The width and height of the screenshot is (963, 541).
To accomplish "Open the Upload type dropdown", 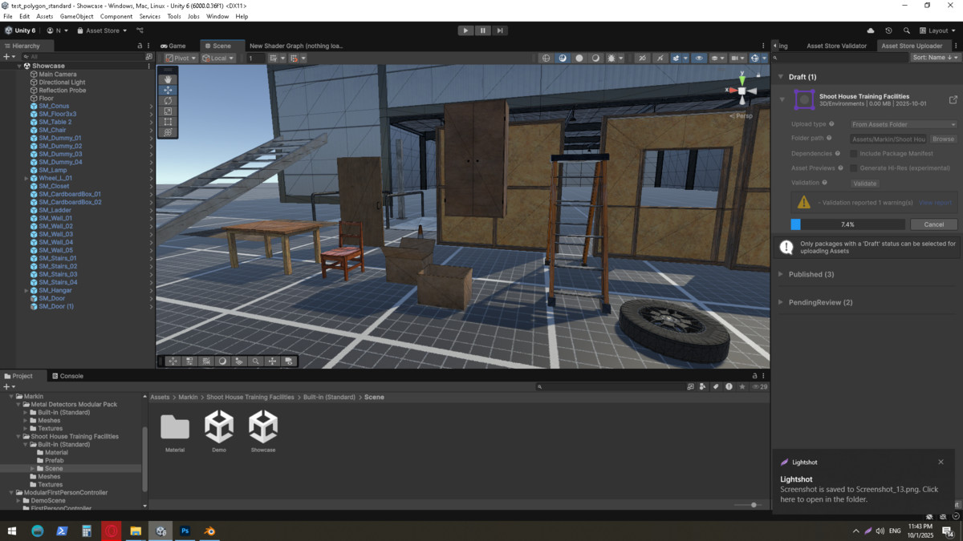I will (x=904, y=124).
